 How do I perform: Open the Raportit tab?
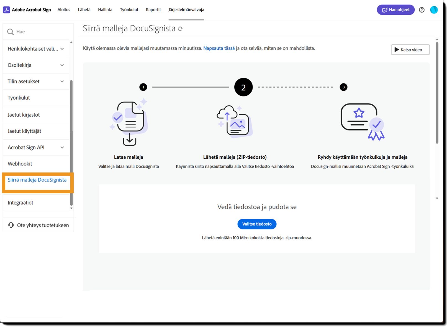pyautogui.click(x=153, y=10)
